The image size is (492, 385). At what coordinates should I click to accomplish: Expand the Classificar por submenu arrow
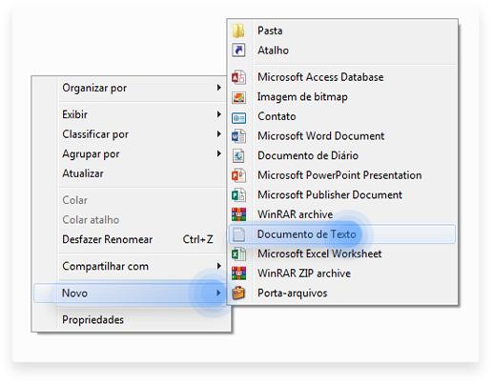pyautogui.click(x=218, y=133)
